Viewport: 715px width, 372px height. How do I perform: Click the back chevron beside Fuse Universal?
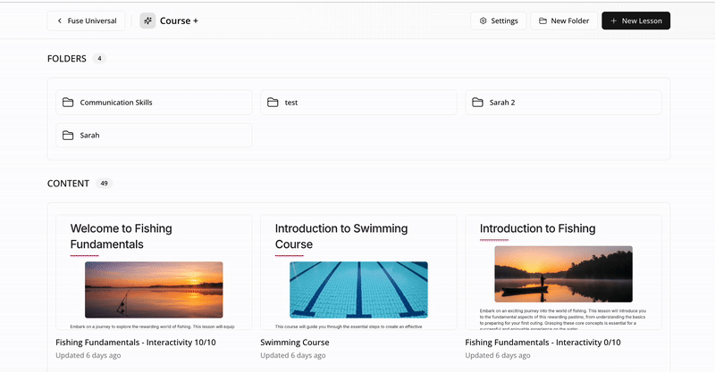pyautogui.click(x=60, y=21)
